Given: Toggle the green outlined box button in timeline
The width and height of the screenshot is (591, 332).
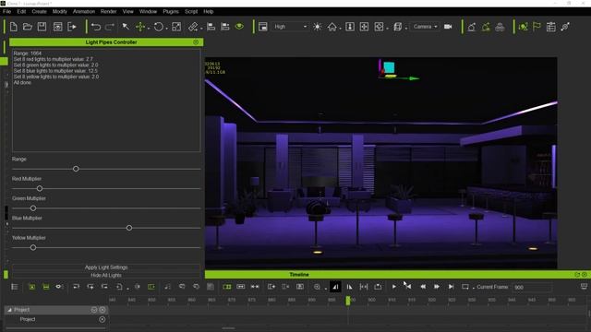Looking at the screenshot, I should (151, 287).
